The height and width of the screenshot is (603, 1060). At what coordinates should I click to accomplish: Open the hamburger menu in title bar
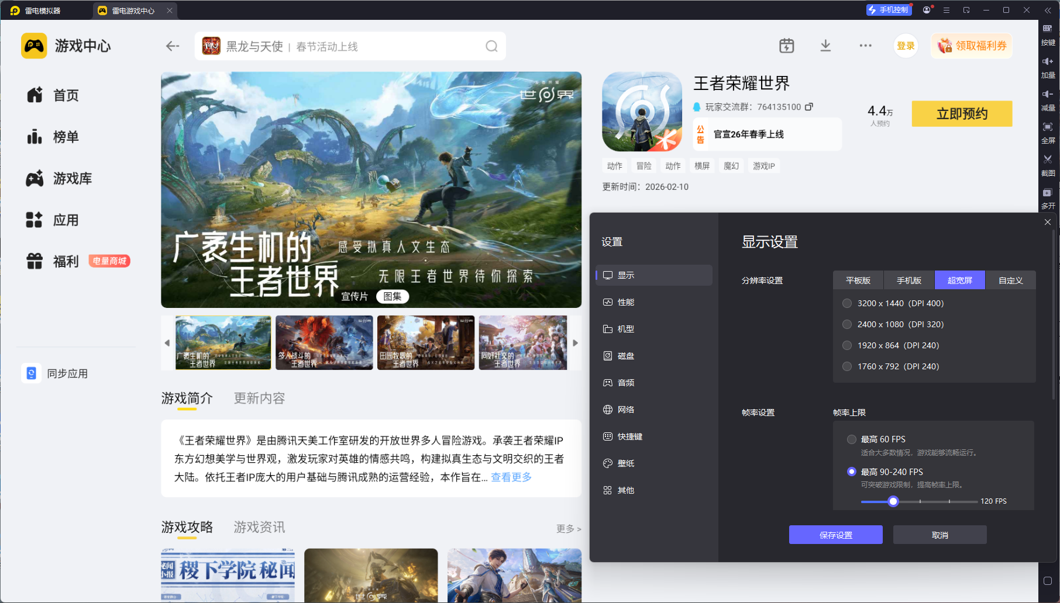[x=947, y=10]
